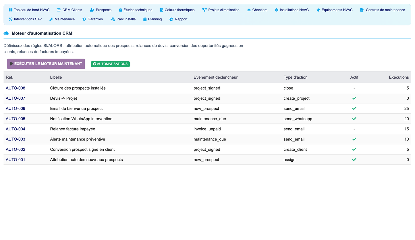This screenshot has height=240, width=415.
Task: Toggle active checkmark for AUTO-002
Action: (354, 149)
